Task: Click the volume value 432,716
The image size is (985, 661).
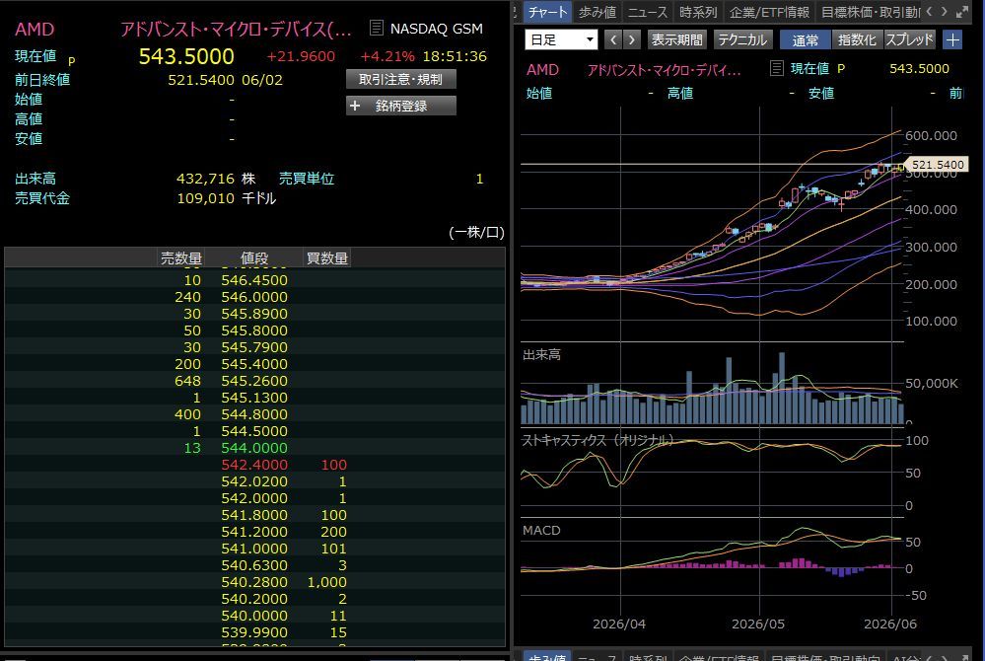Action: point(205,179)
